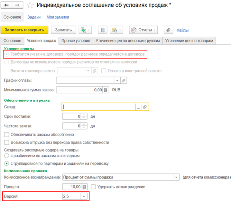Click into the Склад input field
This screenshot has width=231, height=203.
click(x=99, y=107)
